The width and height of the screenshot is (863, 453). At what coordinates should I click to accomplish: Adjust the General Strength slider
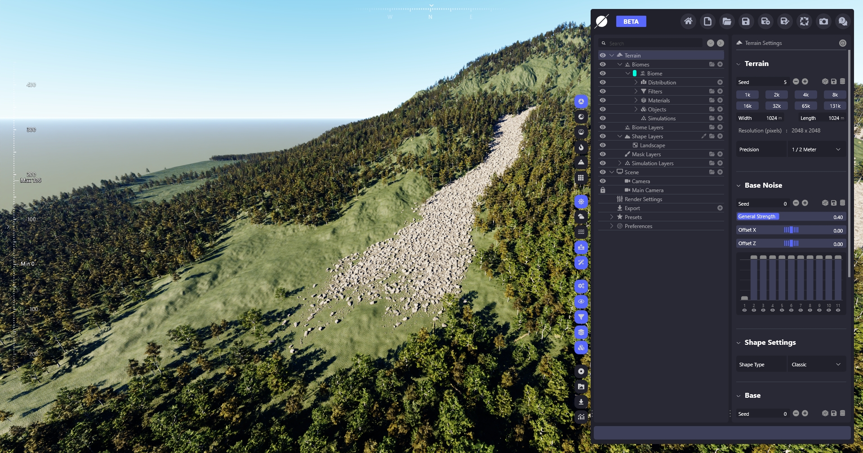791,217
